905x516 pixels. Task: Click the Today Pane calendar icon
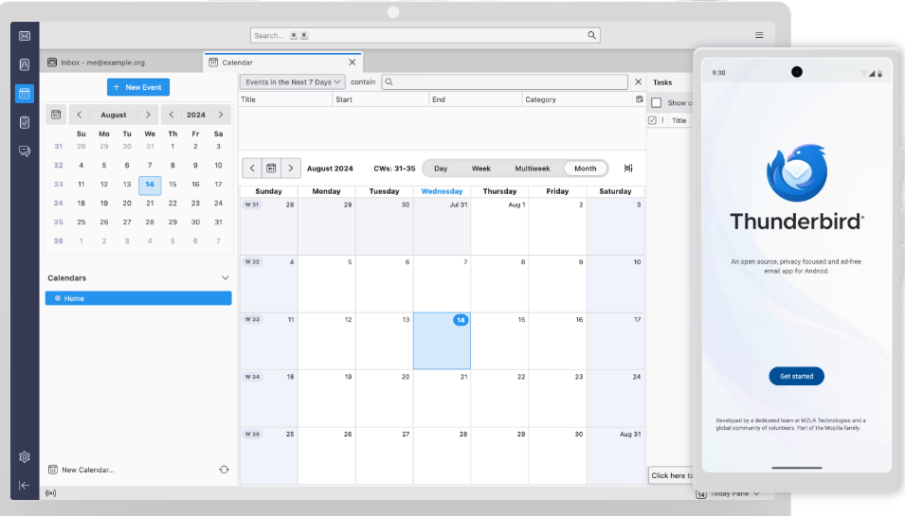(700, 494)
